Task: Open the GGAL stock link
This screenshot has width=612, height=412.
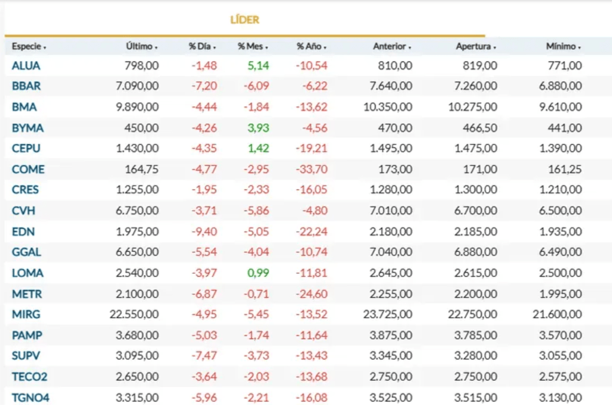Action: (x=26, y=252)
